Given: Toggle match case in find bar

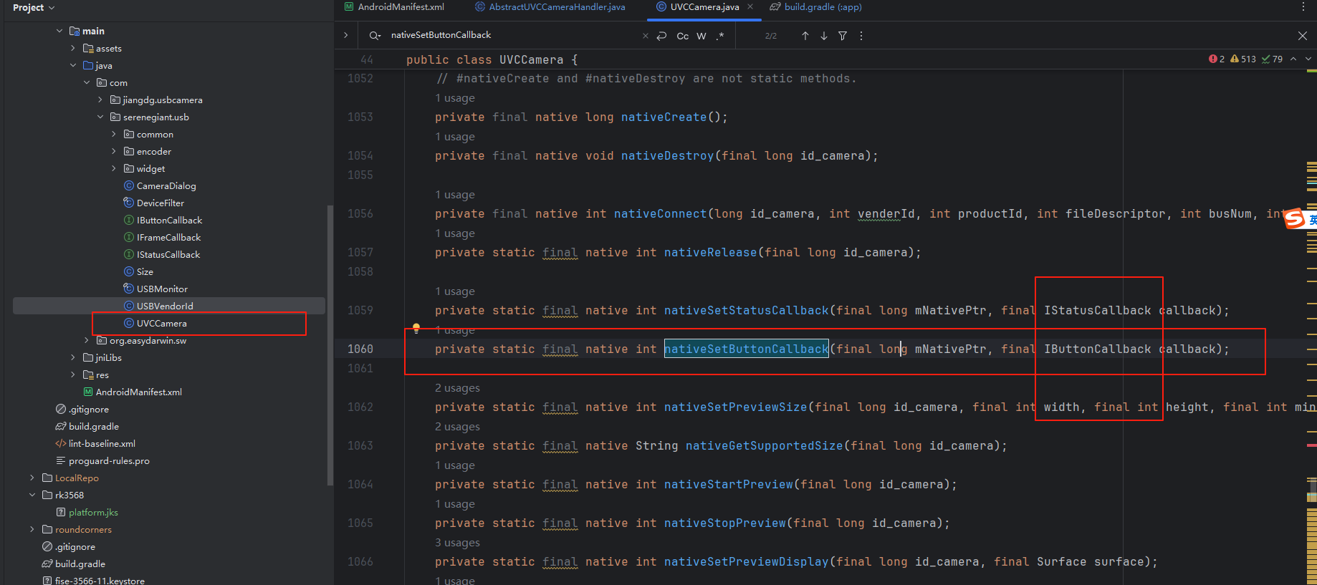Looking at the screenshot, I should click(x=682, y=36).
